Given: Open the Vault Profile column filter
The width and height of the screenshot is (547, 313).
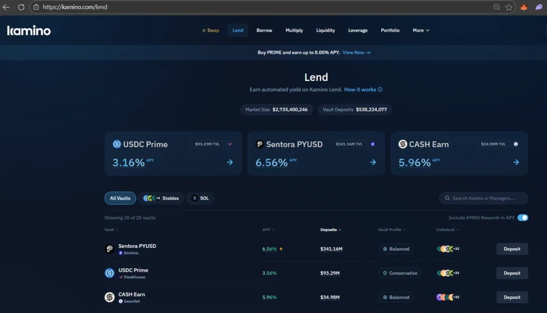Looking at the screenshot, I should [x=392, y=230].
